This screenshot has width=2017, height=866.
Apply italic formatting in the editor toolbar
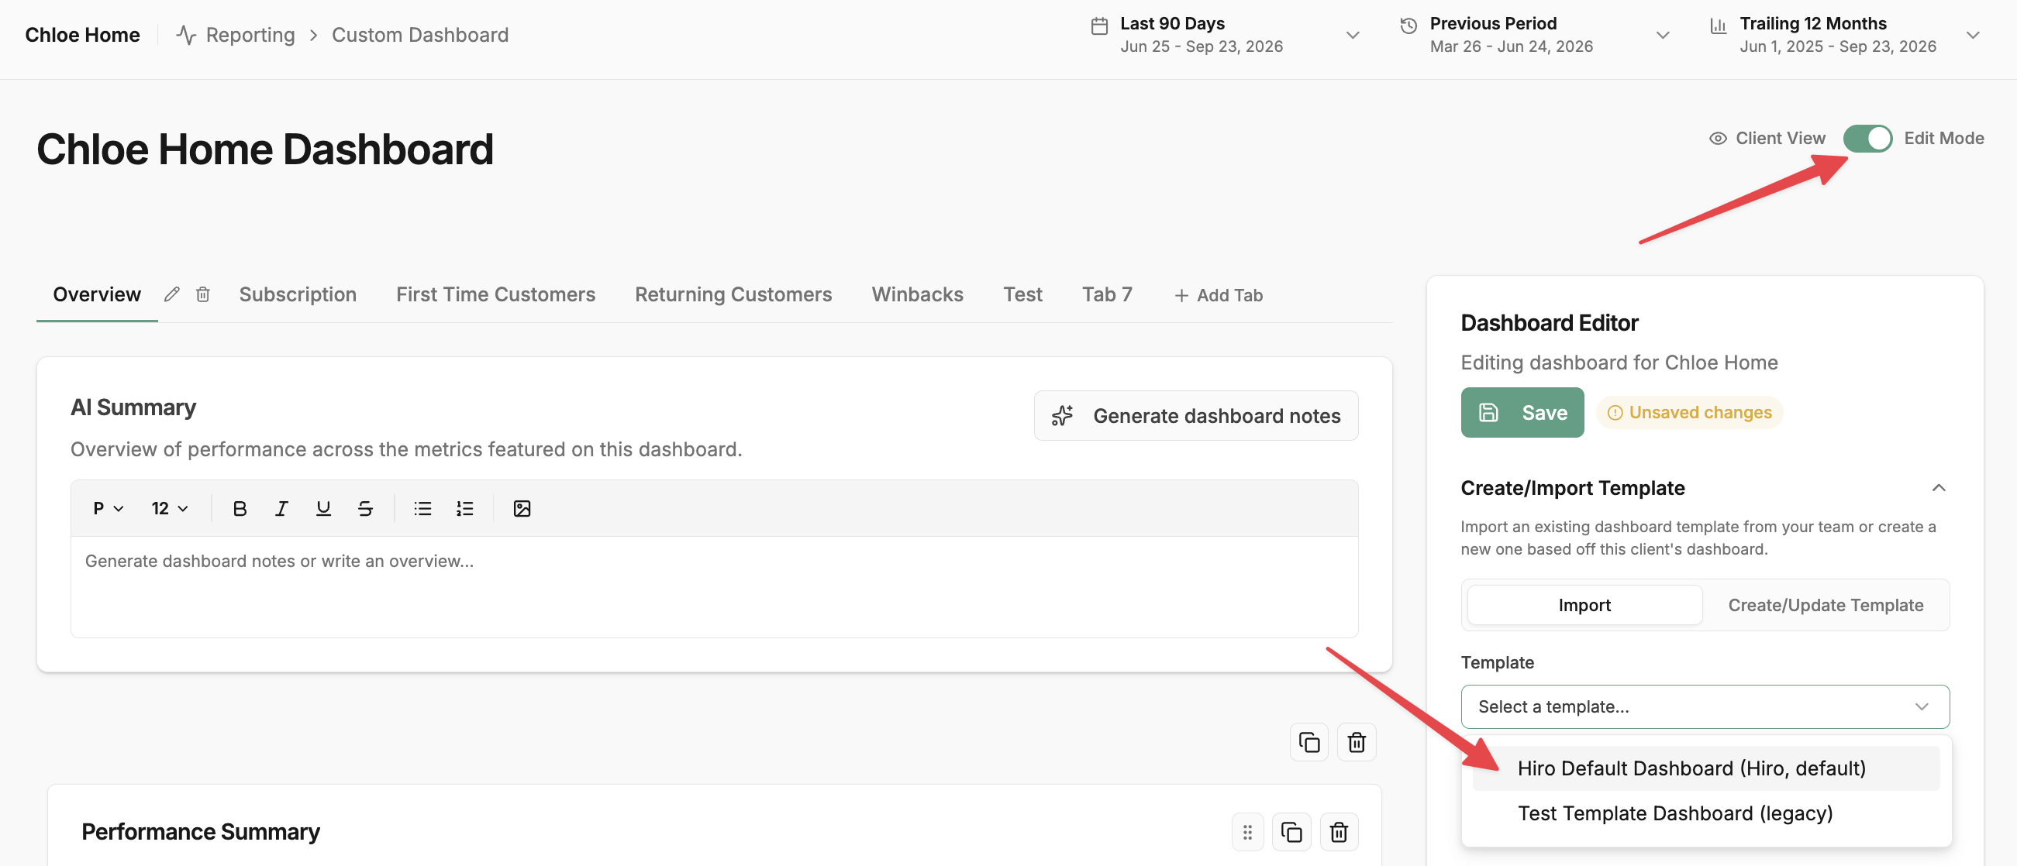point(281,508)
